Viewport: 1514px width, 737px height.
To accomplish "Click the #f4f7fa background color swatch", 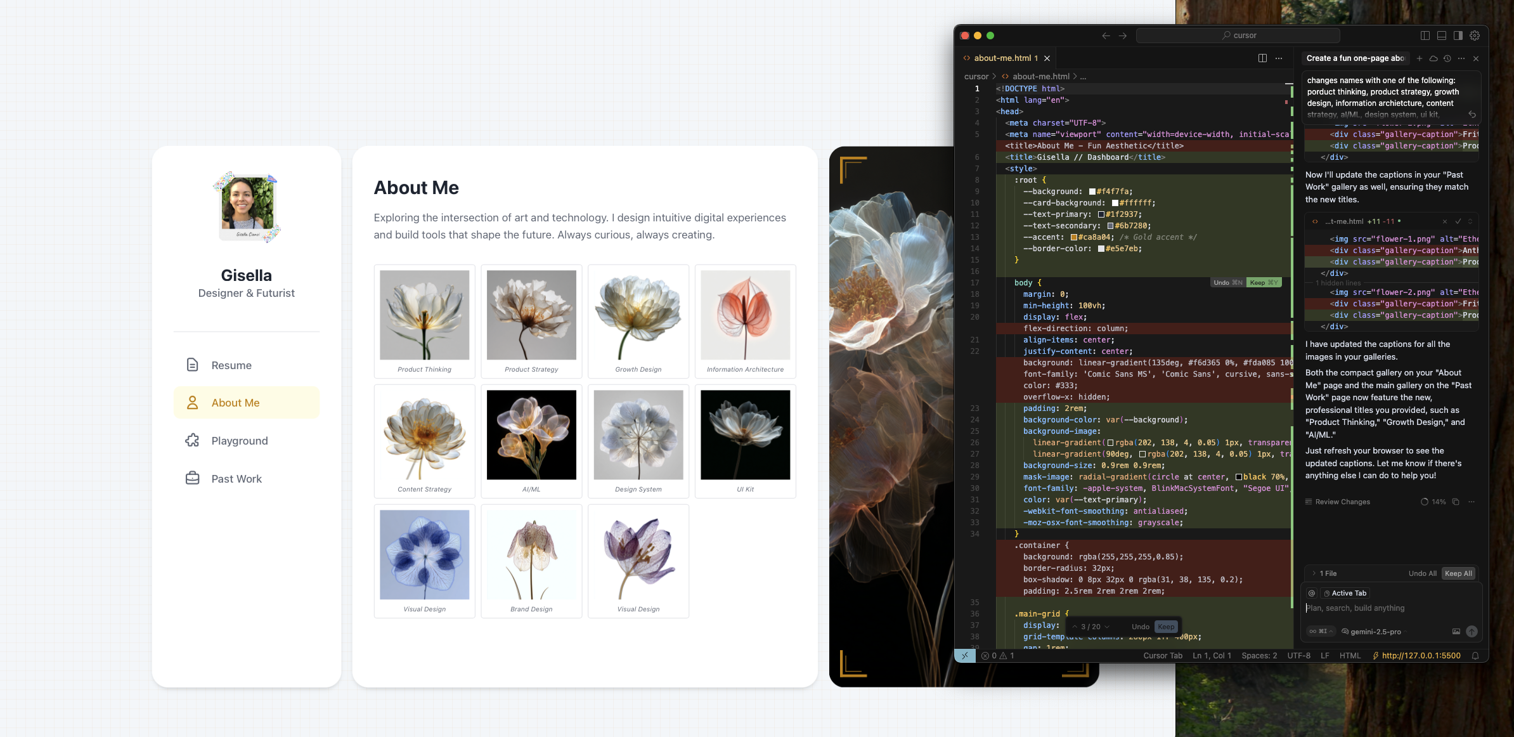I will tap(1092, 192).
